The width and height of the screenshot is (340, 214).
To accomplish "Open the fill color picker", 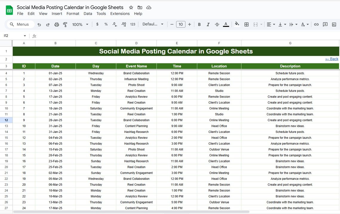I will 237,24.
